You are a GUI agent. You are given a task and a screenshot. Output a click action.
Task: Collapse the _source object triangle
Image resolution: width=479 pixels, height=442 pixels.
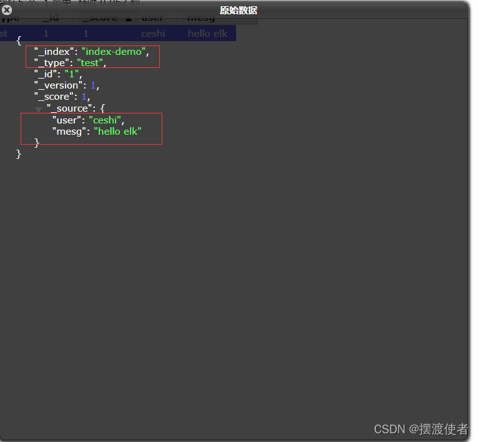[x=38, y=110]
